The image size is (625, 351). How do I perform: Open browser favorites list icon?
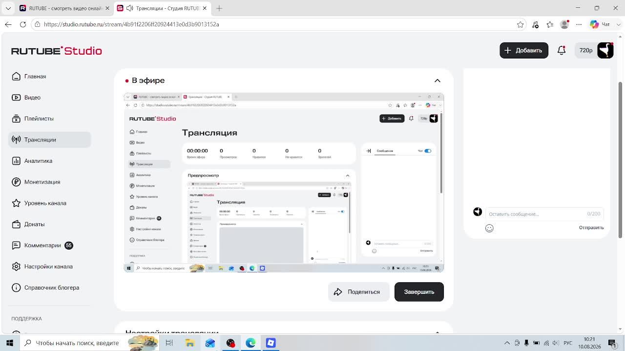click(x=550, y=24)
